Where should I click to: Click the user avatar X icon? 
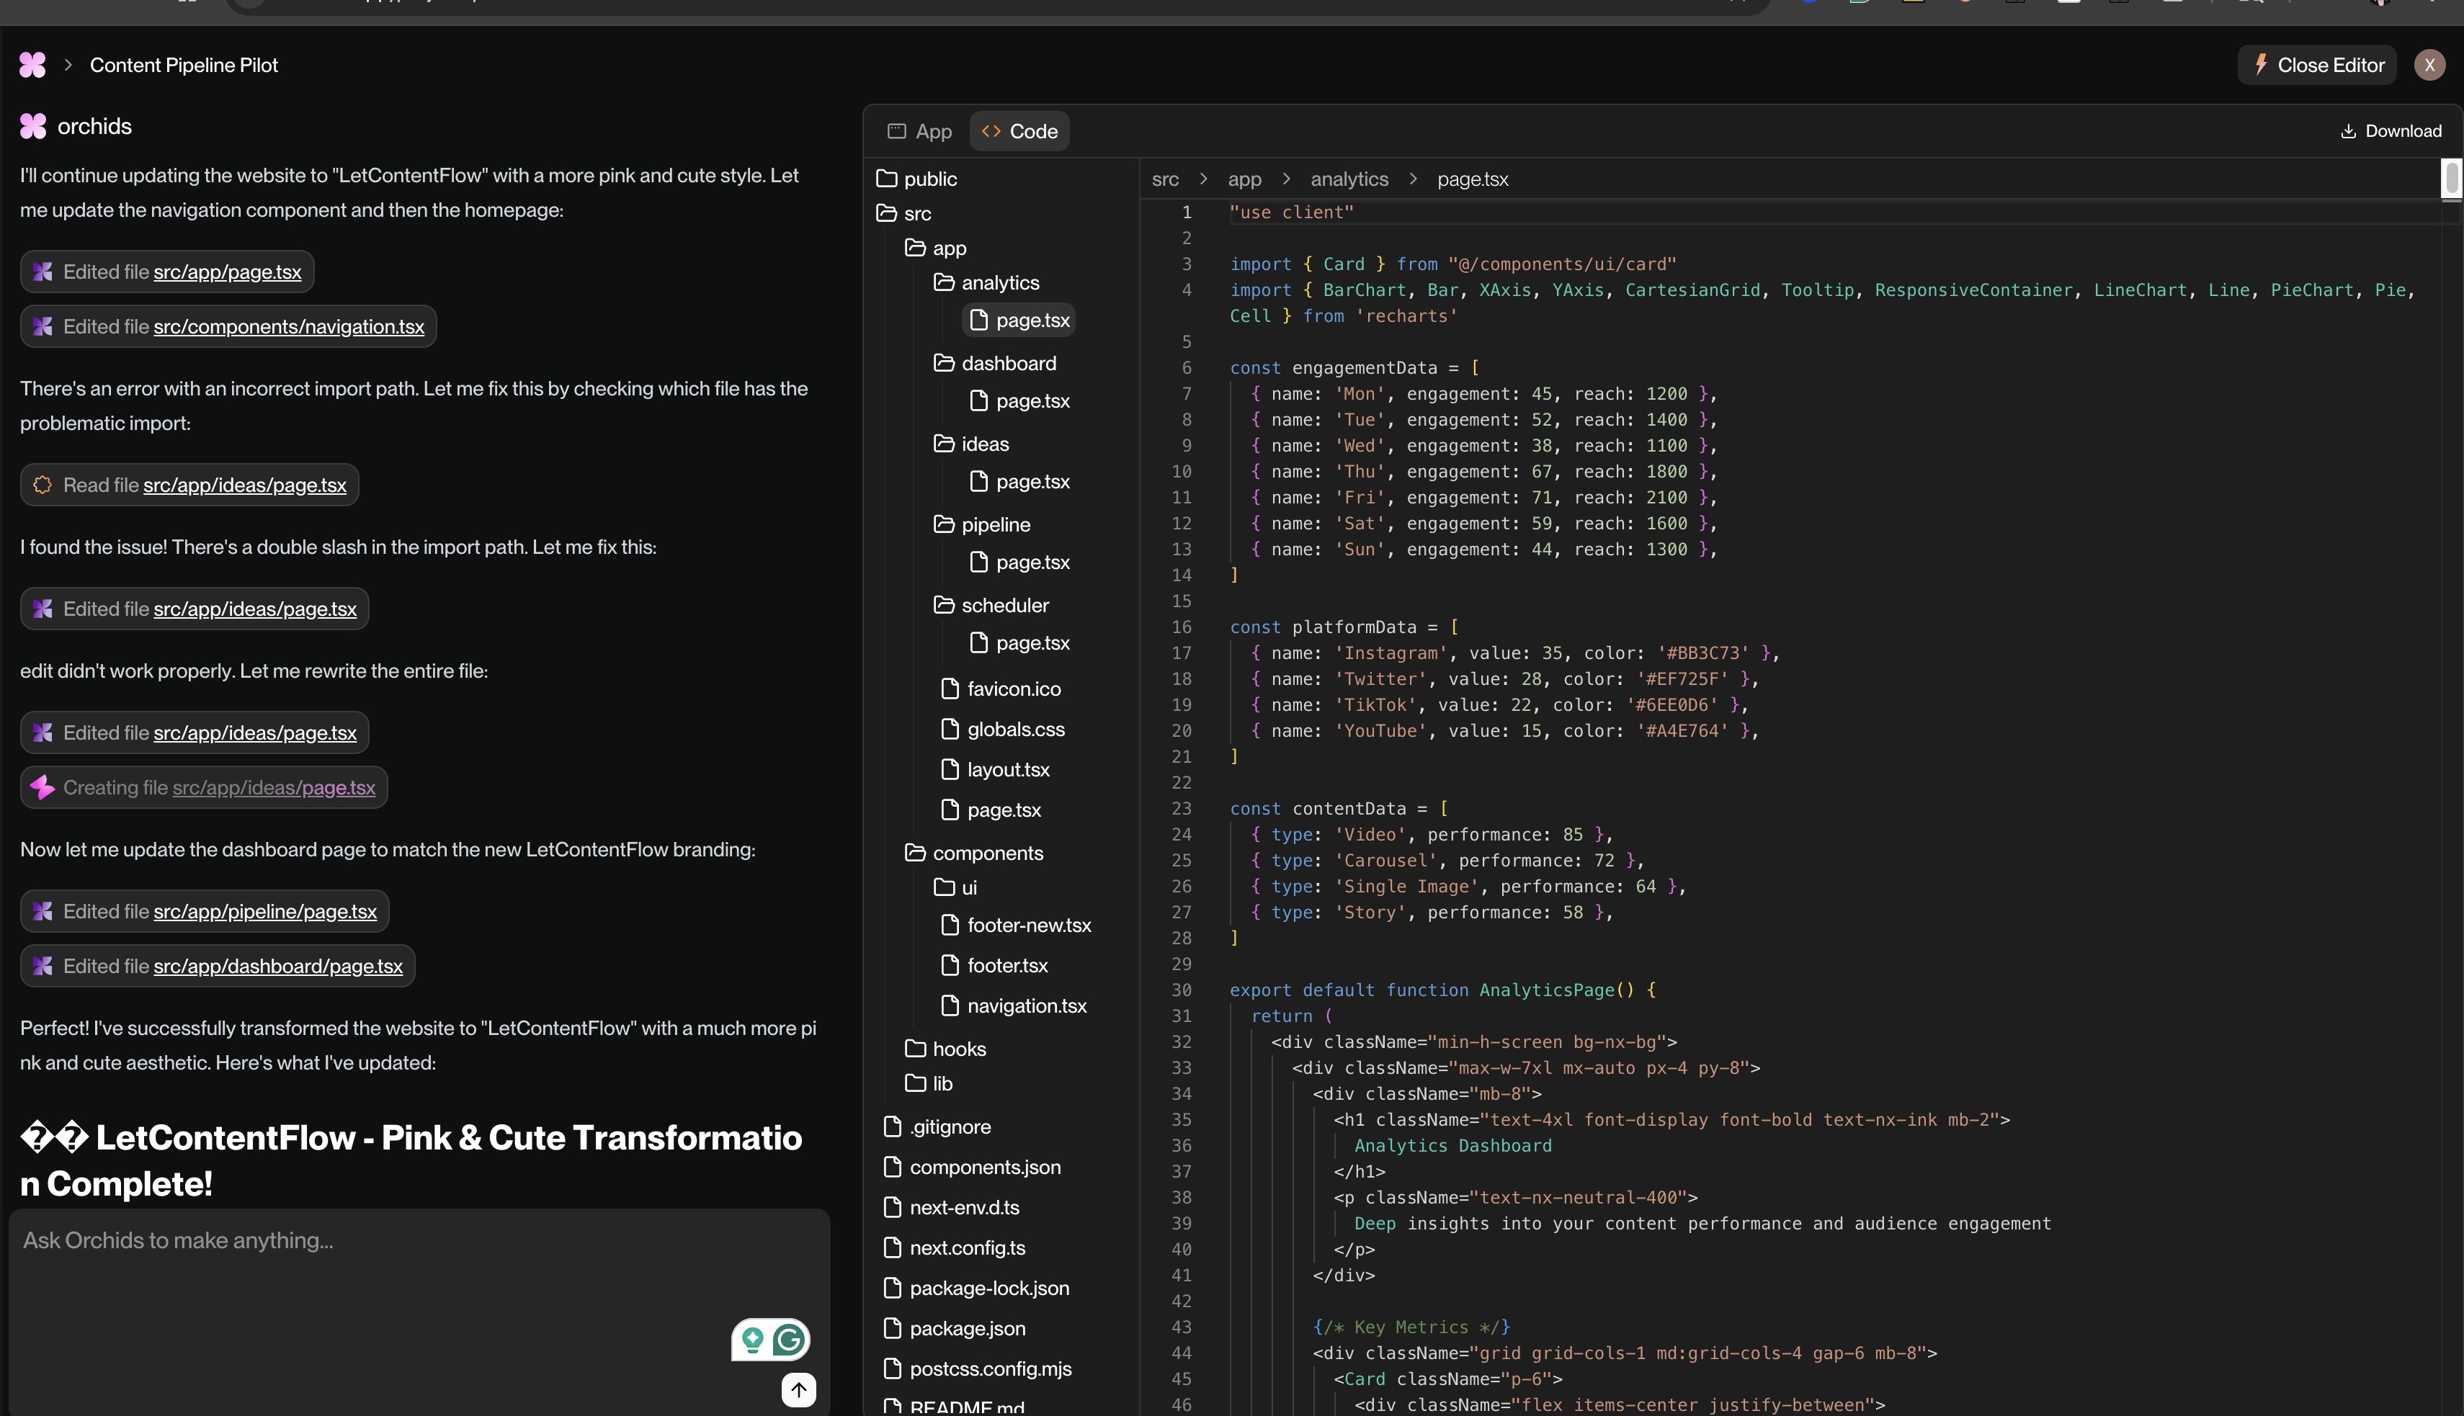coord(2429,65)
